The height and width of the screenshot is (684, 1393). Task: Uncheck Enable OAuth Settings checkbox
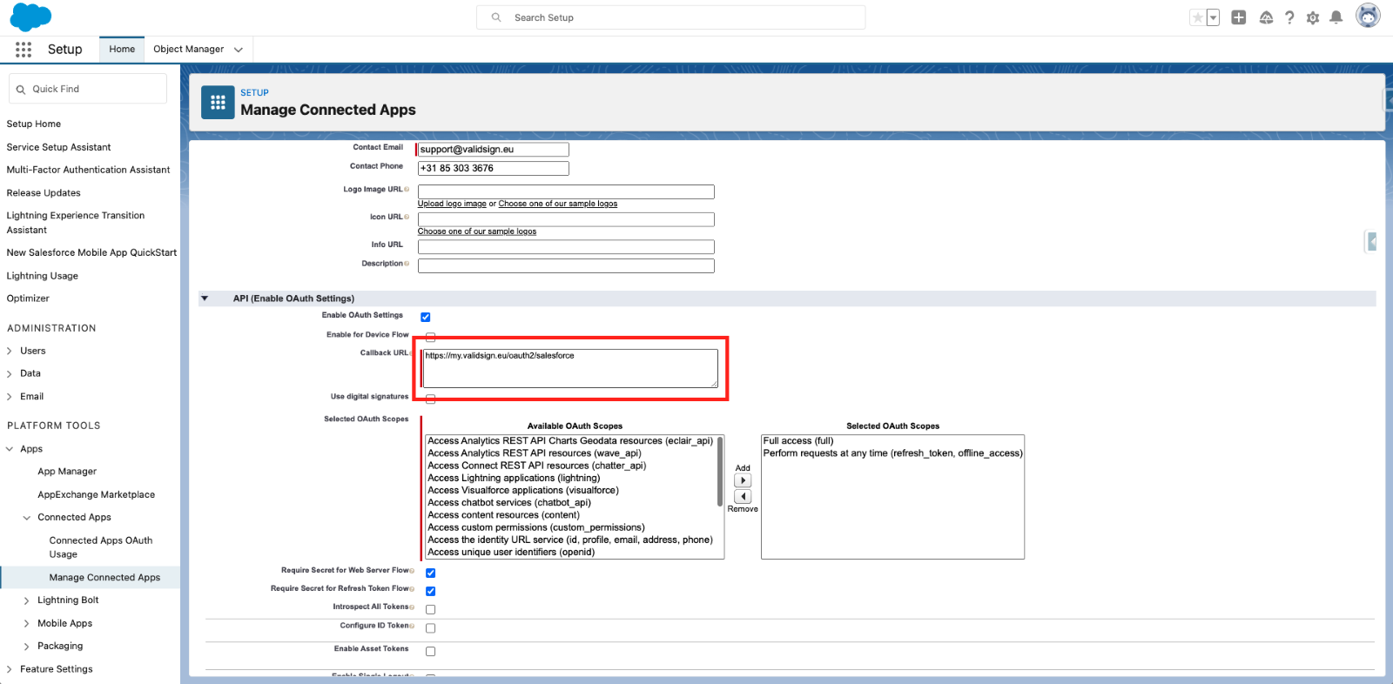(x=426, y=317)
